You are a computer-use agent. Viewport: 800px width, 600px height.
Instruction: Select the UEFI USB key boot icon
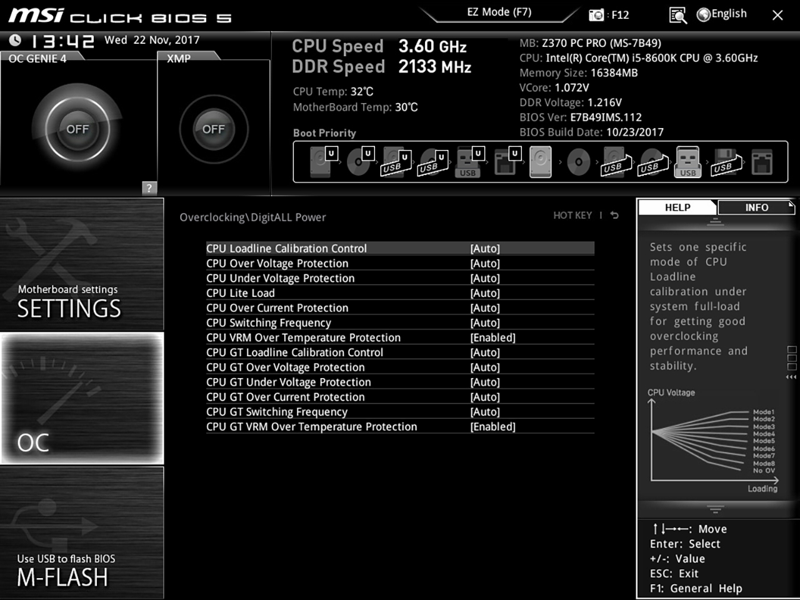470,162
